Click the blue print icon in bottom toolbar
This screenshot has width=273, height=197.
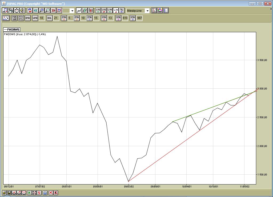coord(45,193)
